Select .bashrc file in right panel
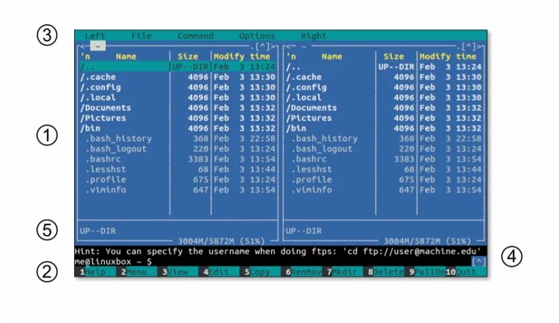 pos(383,159)
